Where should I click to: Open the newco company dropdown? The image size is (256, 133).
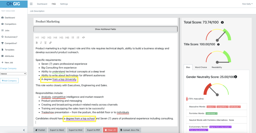pos(13,74)
